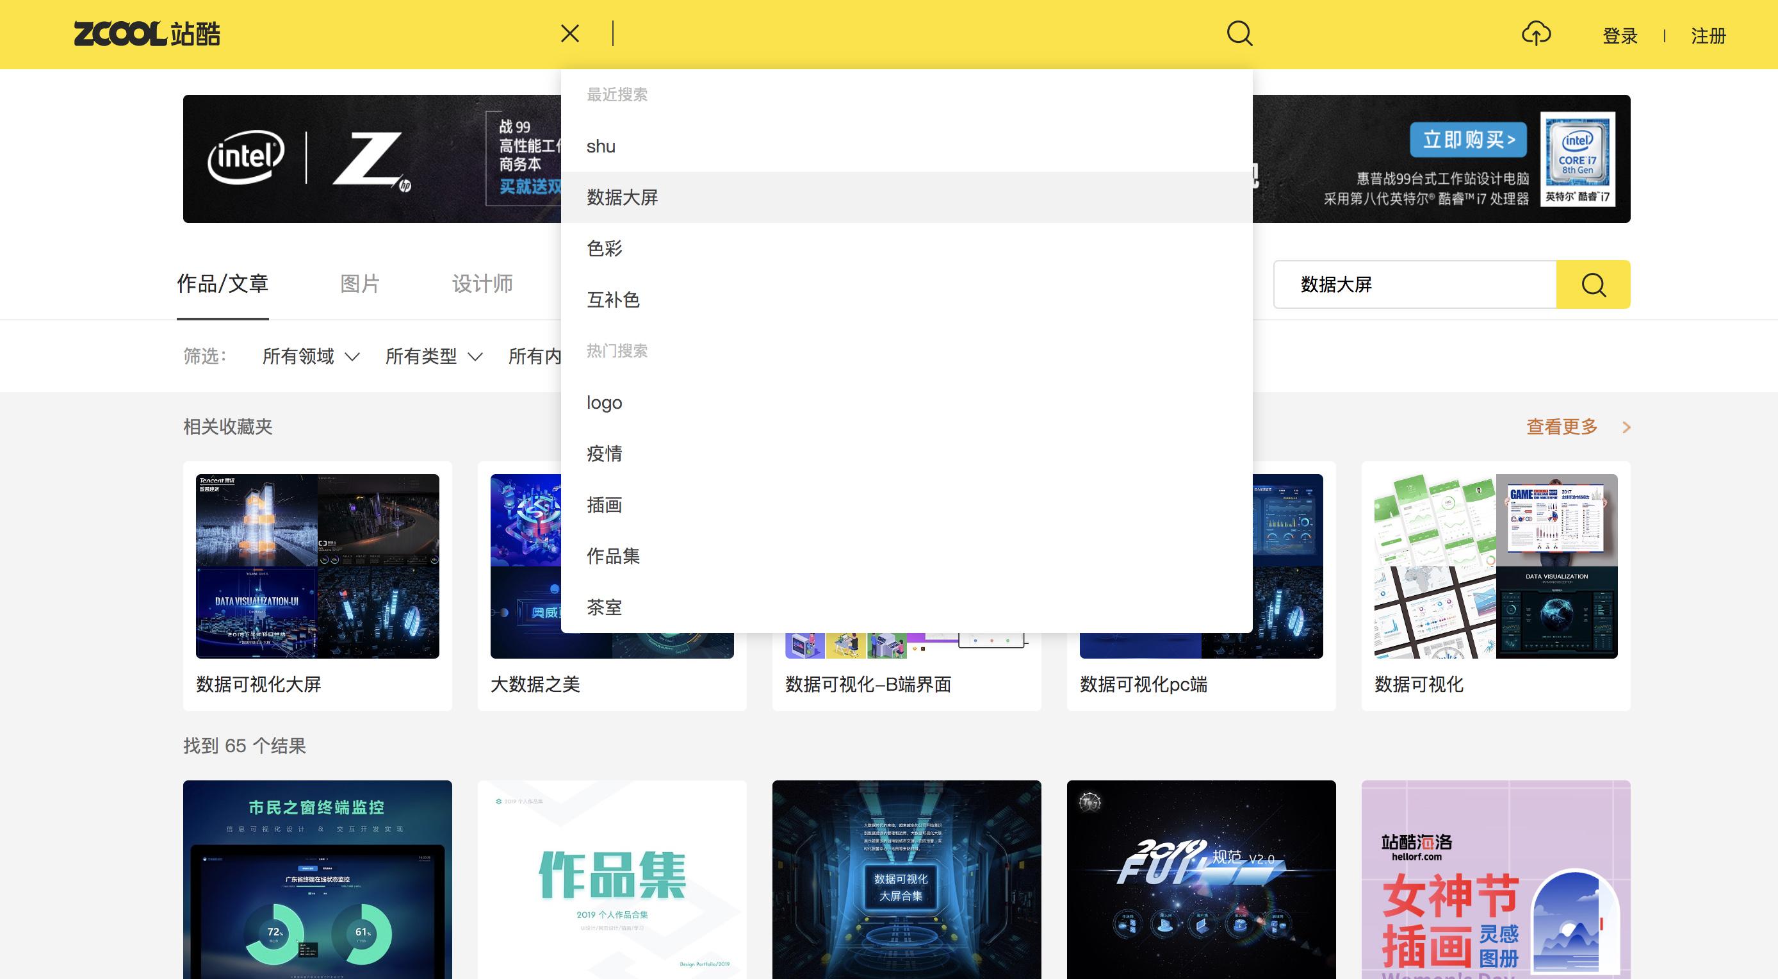Switch to the 设计师 tab
The image size is (1778, 979).
pyautogui.click(x=482, y=284)
